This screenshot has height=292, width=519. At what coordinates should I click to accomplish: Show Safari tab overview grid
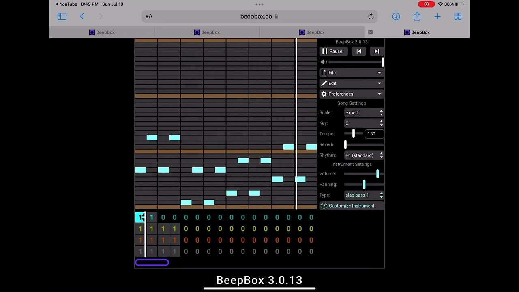[x=458, y=17]
